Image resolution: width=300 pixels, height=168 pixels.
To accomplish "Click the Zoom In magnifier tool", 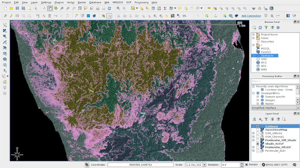I will [x=62, y=8].
